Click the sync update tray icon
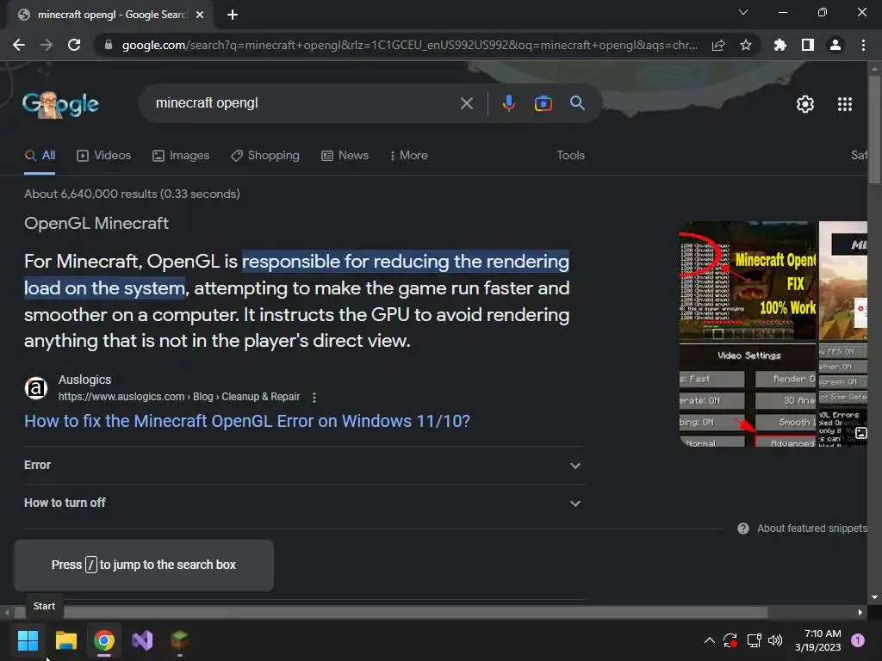Image resolution: width=882 pixels, height=661 pixels. click(730, 640)
